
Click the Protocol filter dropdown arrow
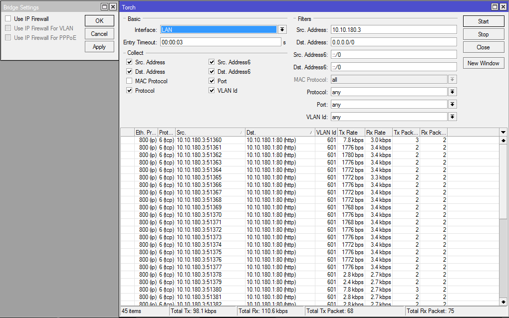pos(452,91)
